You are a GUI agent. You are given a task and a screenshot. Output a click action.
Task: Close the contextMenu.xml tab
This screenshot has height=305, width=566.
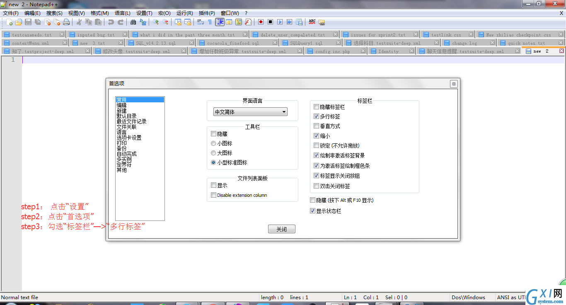pos(65,43)
